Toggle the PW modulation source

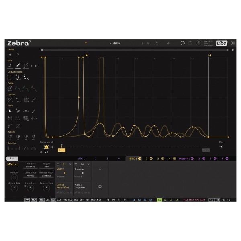coord(27,200)
